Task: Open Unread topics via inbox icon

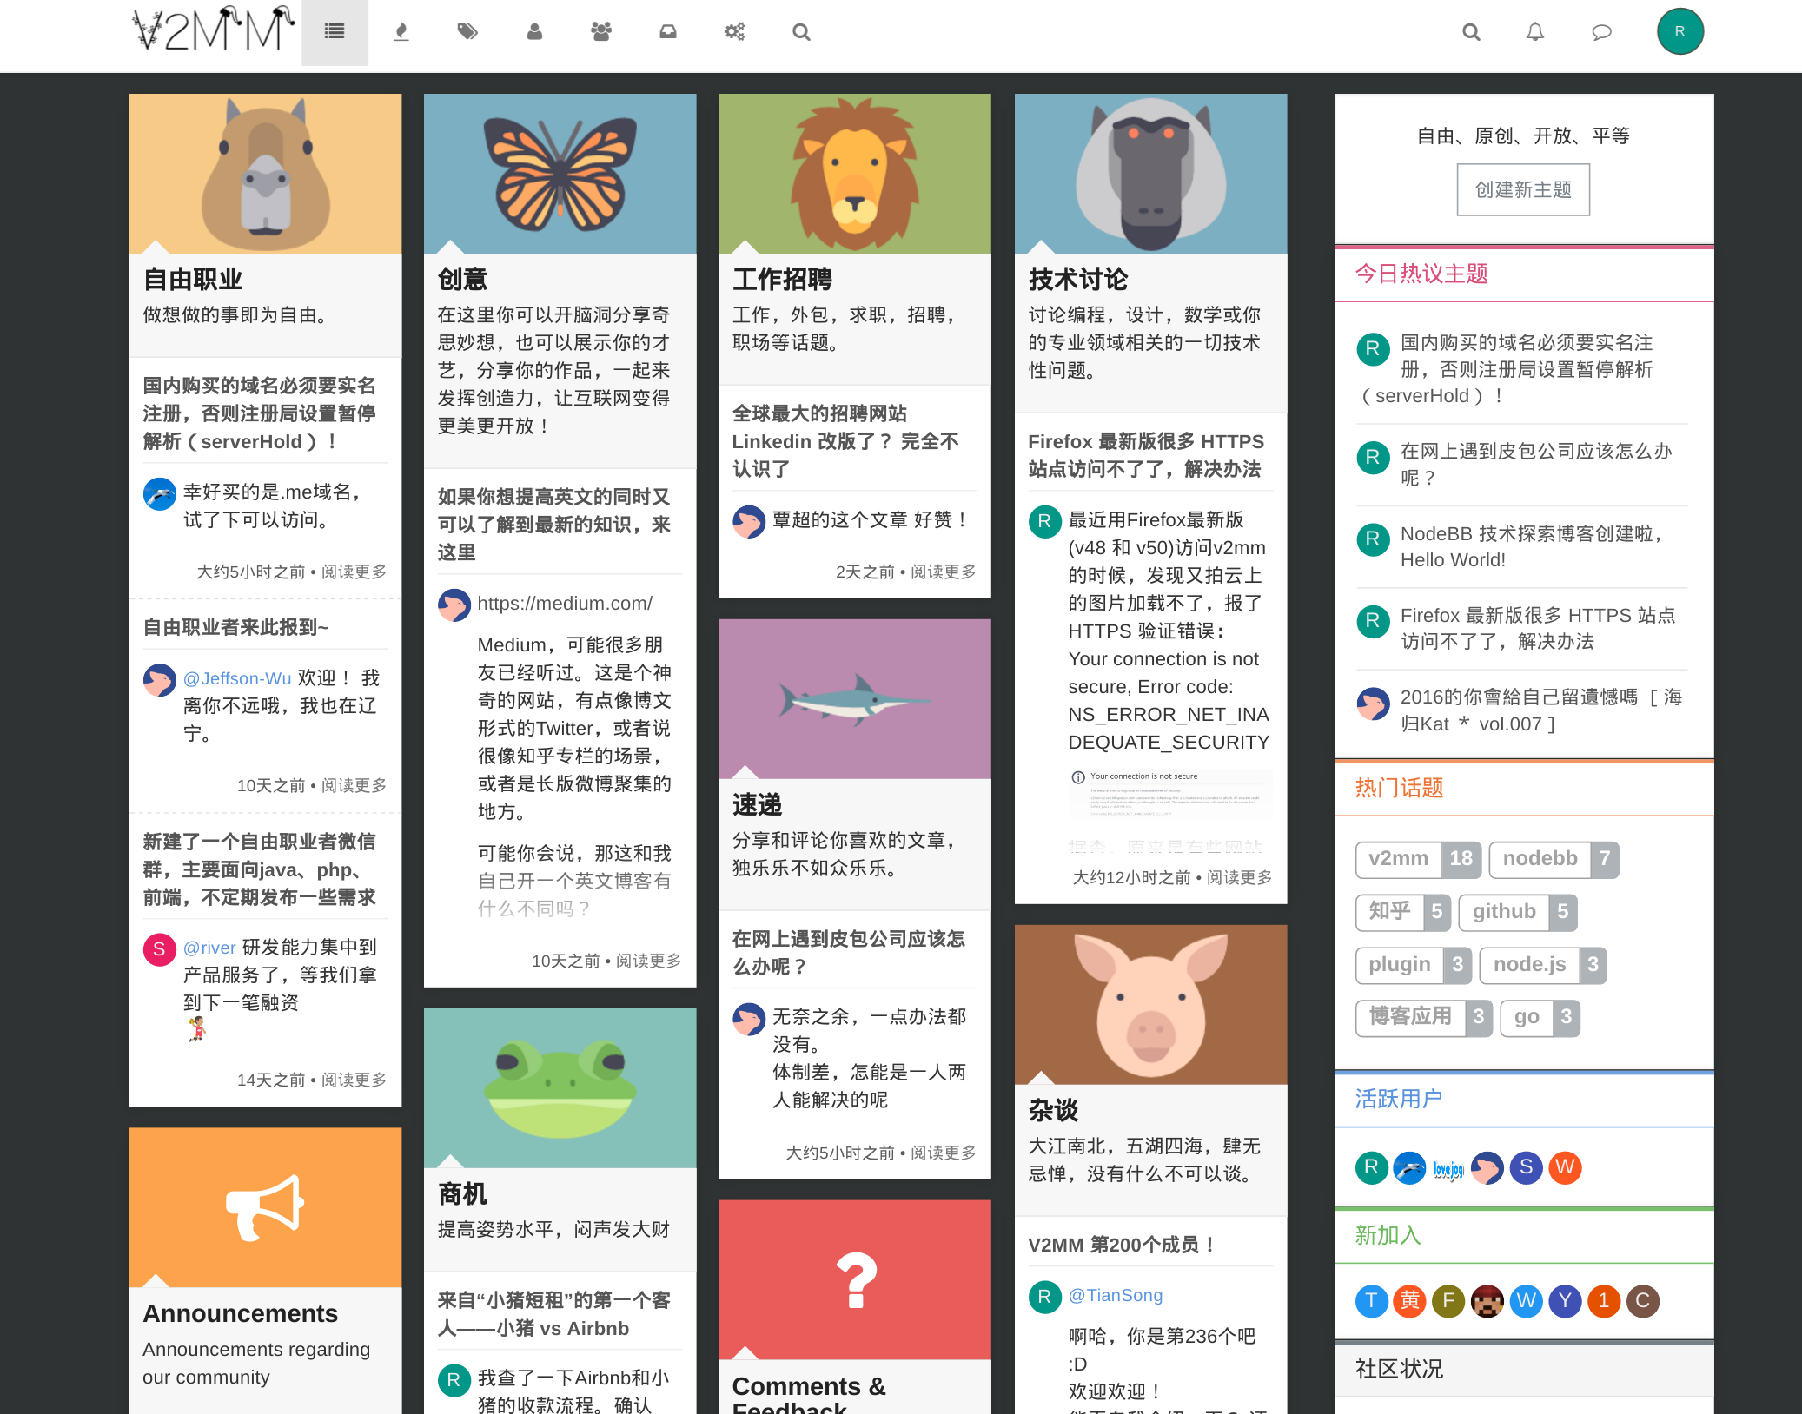Action: point(668,31)
